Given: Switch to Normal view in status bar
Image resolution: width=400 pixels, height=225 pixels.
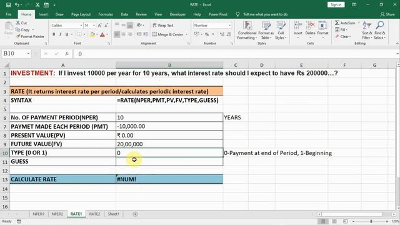Looking at the screenshot, I should point(323,221).
